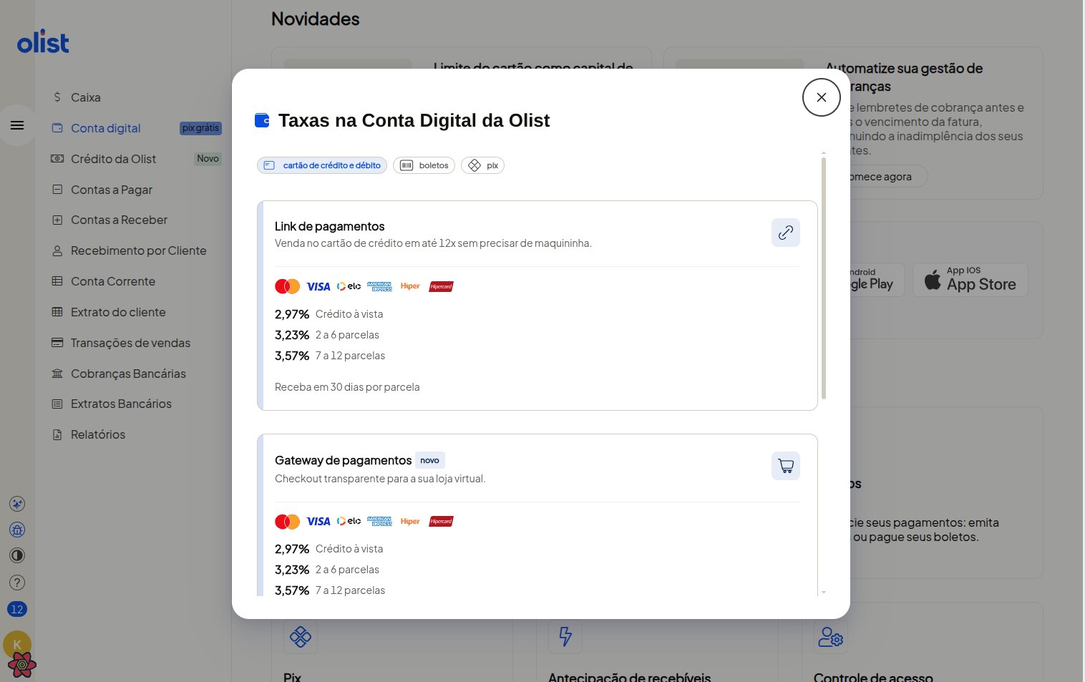This screenshot has width=1085, height=682.
Task: Click the person icon next to Recebimento por Cliente
Action: click(x=57, y=250)
